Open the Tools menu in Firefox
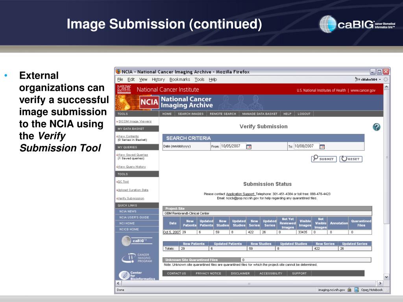Viewport: 403px width, 302px height. pos(199,79)
